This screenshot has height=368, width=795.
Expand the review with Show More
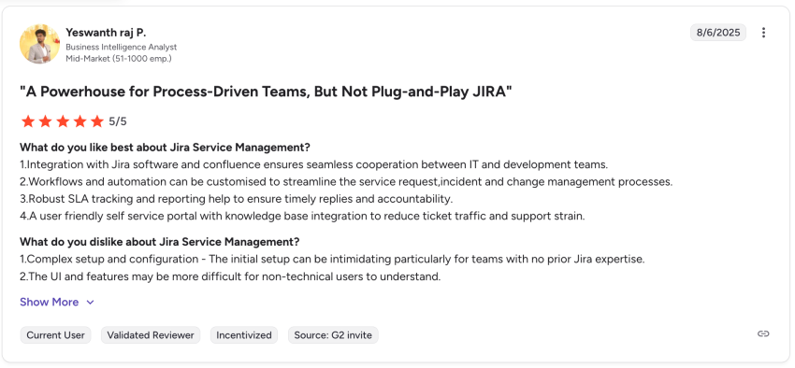[x=57, y=303]
